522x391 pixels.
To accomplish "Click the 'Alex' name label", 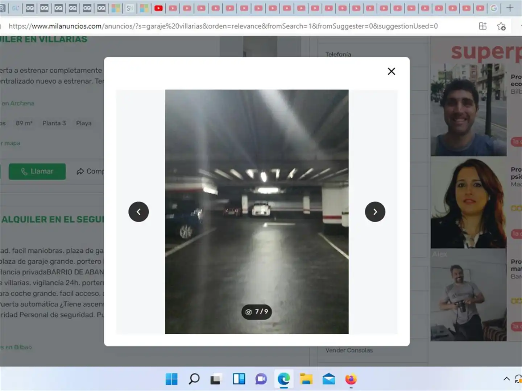I will point(440,254).
